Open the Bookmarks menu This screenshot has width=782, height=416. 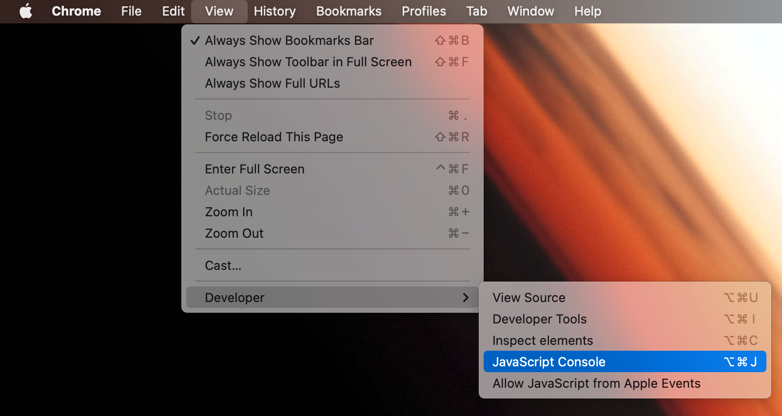point(349,11)
